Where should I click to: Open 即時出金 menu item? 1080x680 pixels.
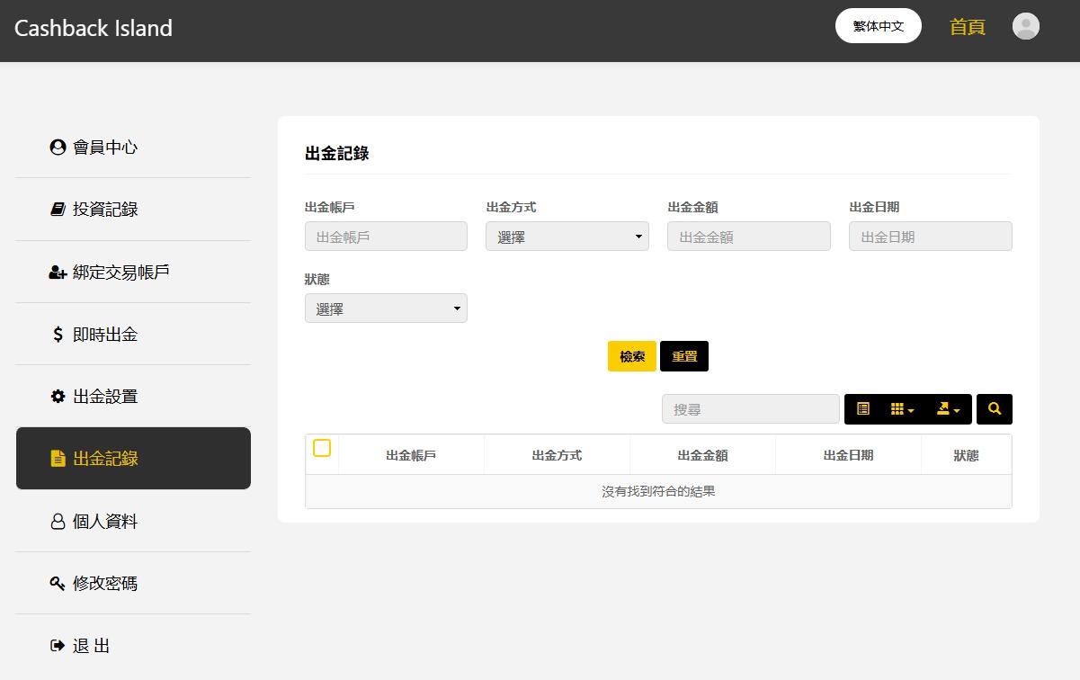point(133,335)
